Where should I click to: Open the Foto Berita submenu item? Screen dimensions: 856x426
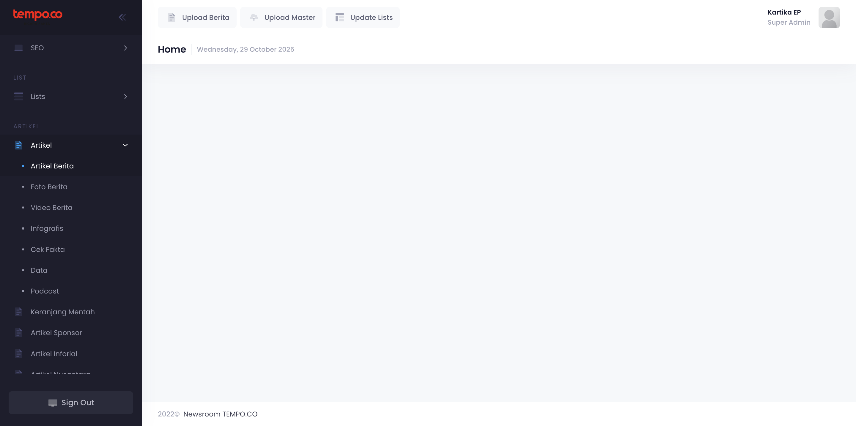(49, 187)
